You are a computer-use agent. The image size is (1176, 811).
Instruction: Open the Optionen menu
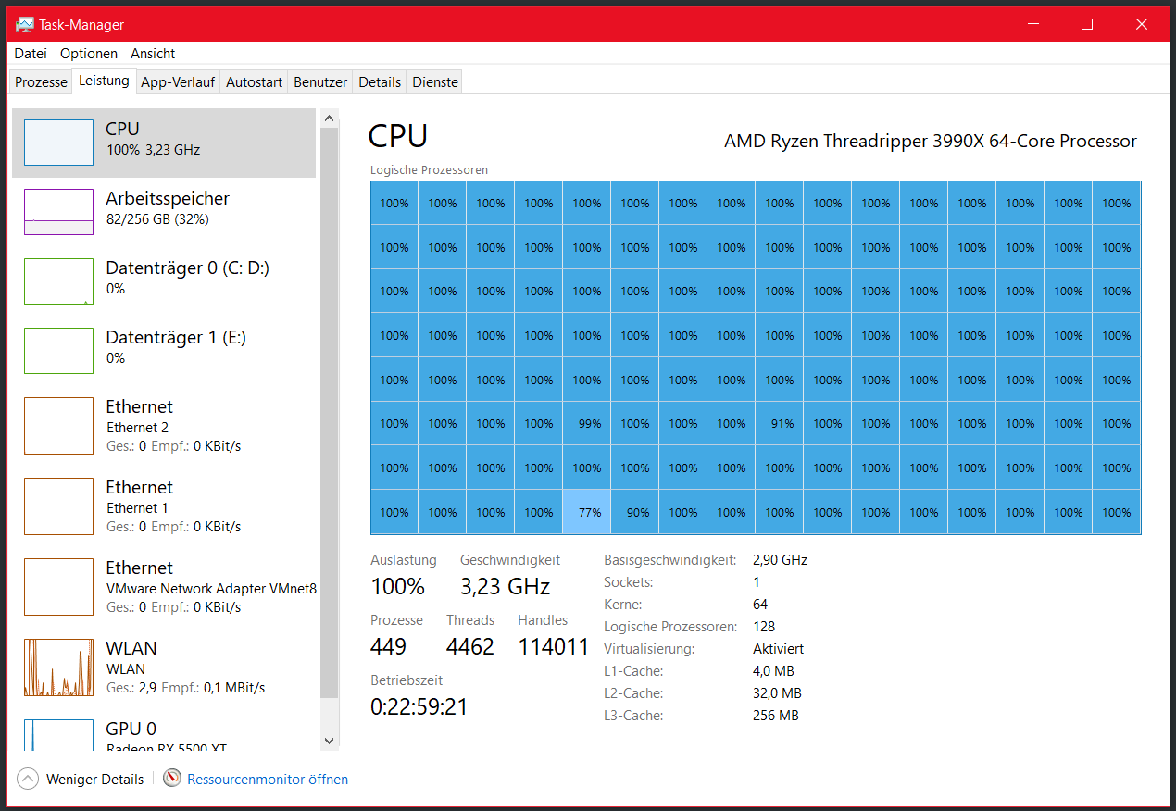coord(89,54)
